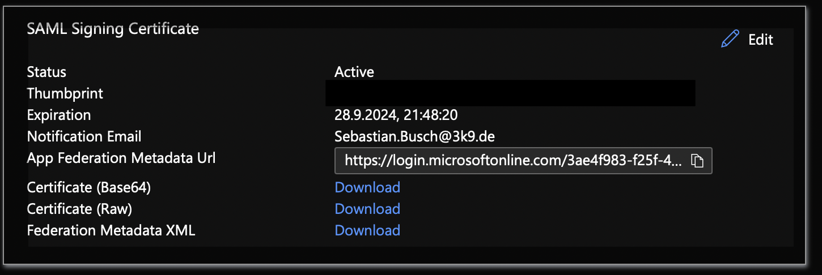Click the blacked-out Thumbprint value
822x275 pixels.
pos(510,93)
